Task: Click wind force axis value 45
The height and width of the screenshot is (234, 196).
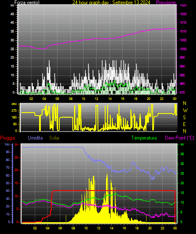Action: coord(12,14)
